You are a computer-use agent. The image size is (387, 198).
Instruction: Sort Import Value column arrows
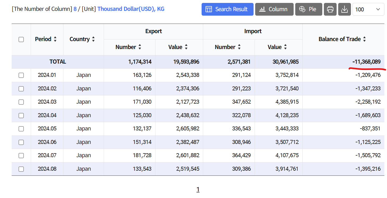coord(285,47)
